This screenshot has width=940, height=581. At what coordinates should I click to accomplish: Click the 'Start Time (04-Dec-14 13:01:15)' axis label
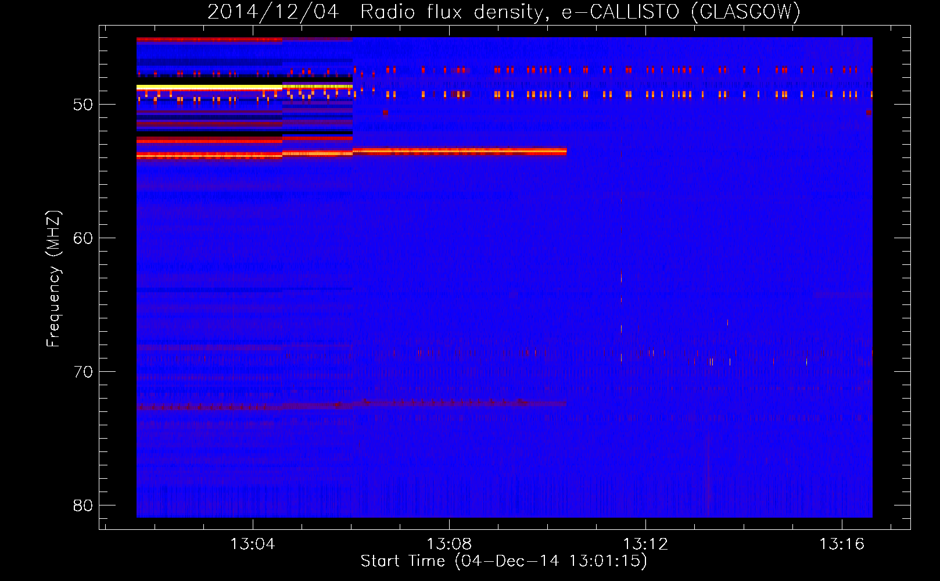click(x=504, y=561)
